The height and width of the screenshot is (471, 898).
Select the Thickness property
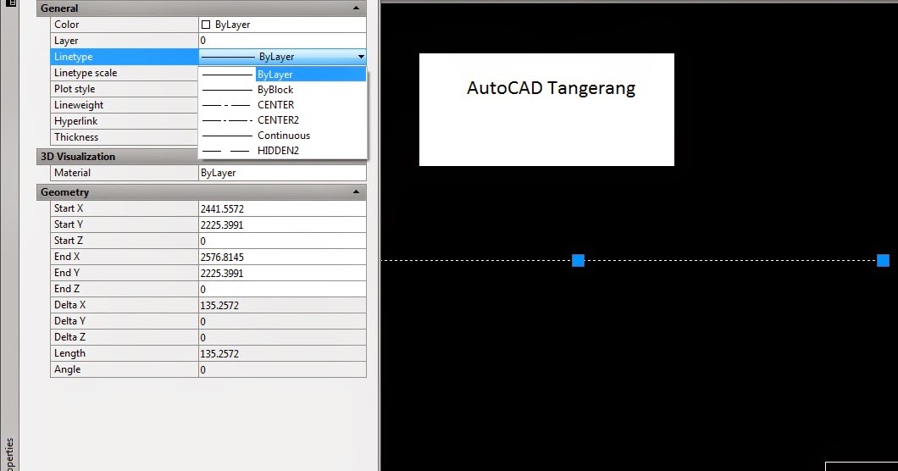tap(125, 137)
